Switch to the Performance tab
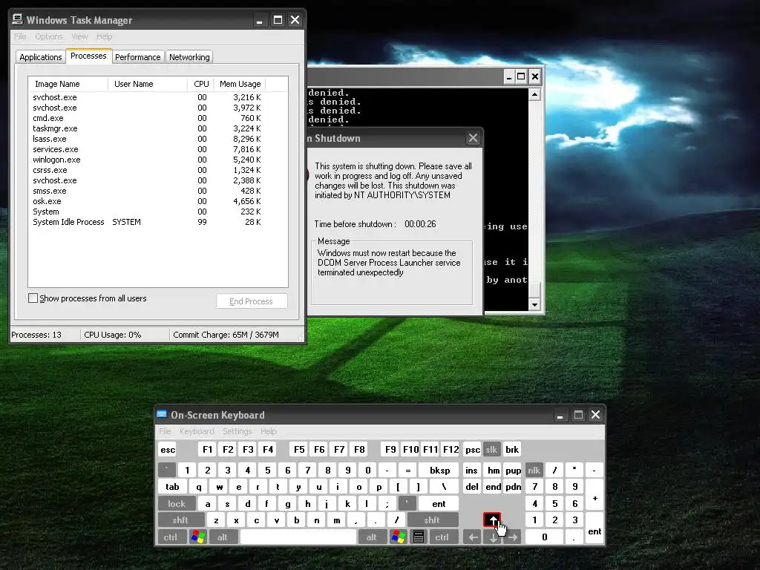This screenshot has width=760, height=570. pyautogui.click(x=137, y=57)
